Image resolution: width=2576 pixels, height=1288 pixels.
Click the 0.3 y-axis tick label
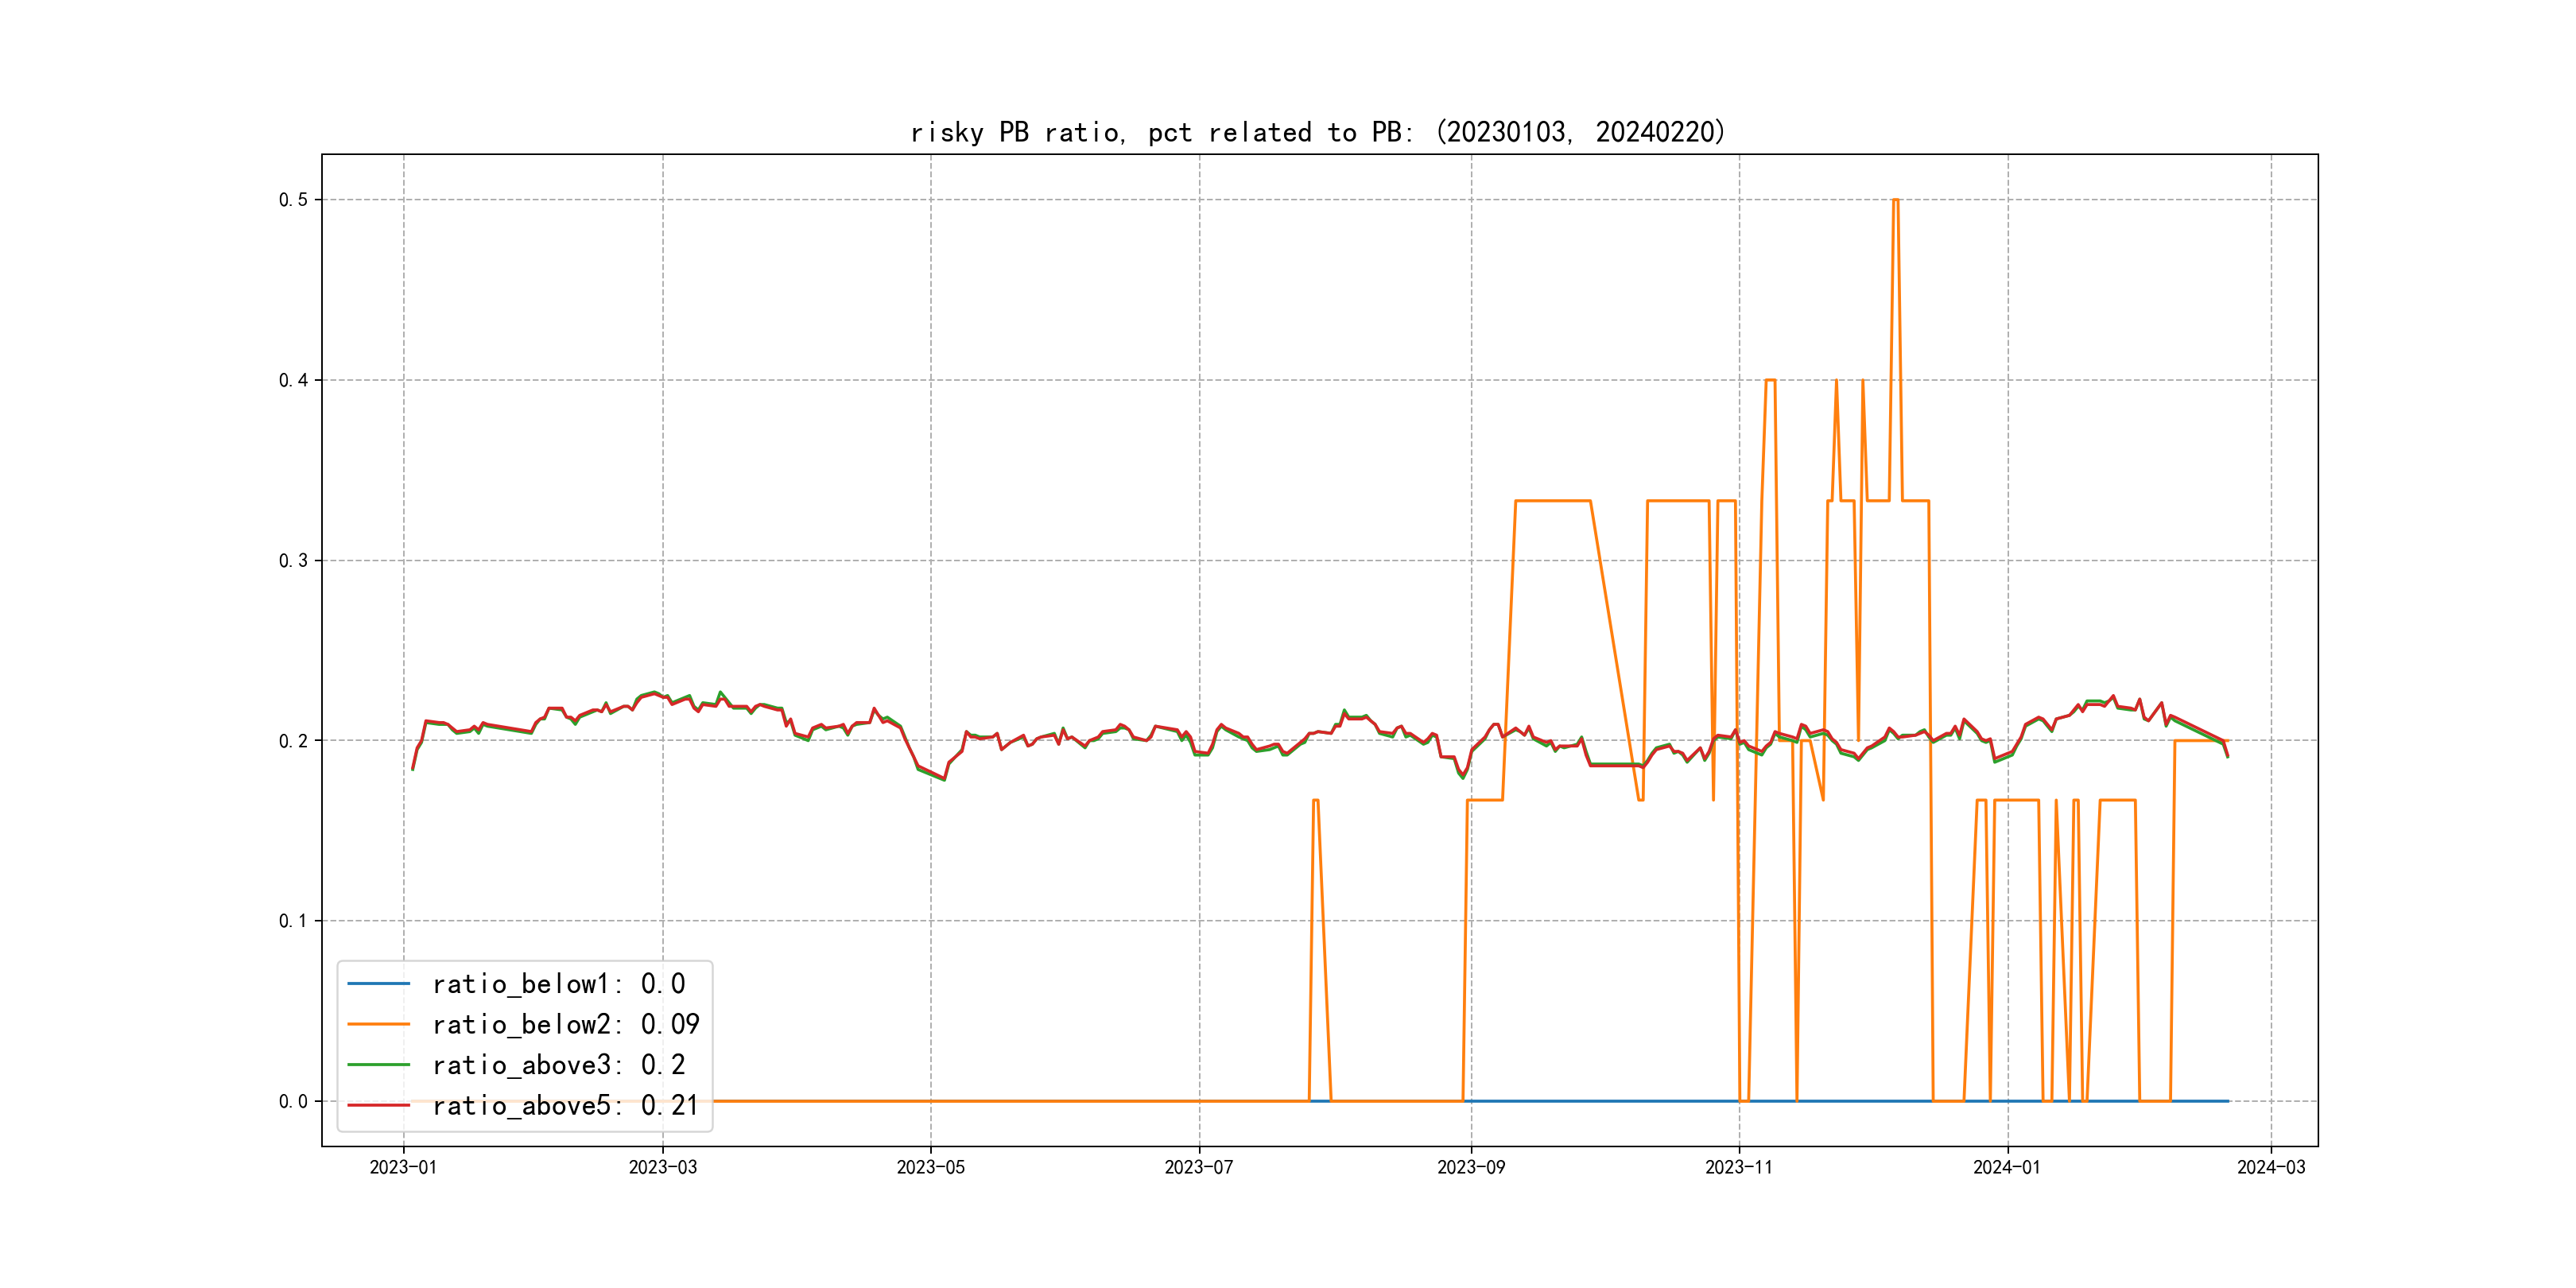(x=293, y=561)
